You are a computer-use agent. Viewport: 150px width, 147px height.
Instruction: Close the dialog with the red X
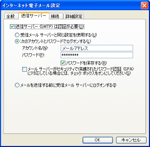[x=144, y=6]
